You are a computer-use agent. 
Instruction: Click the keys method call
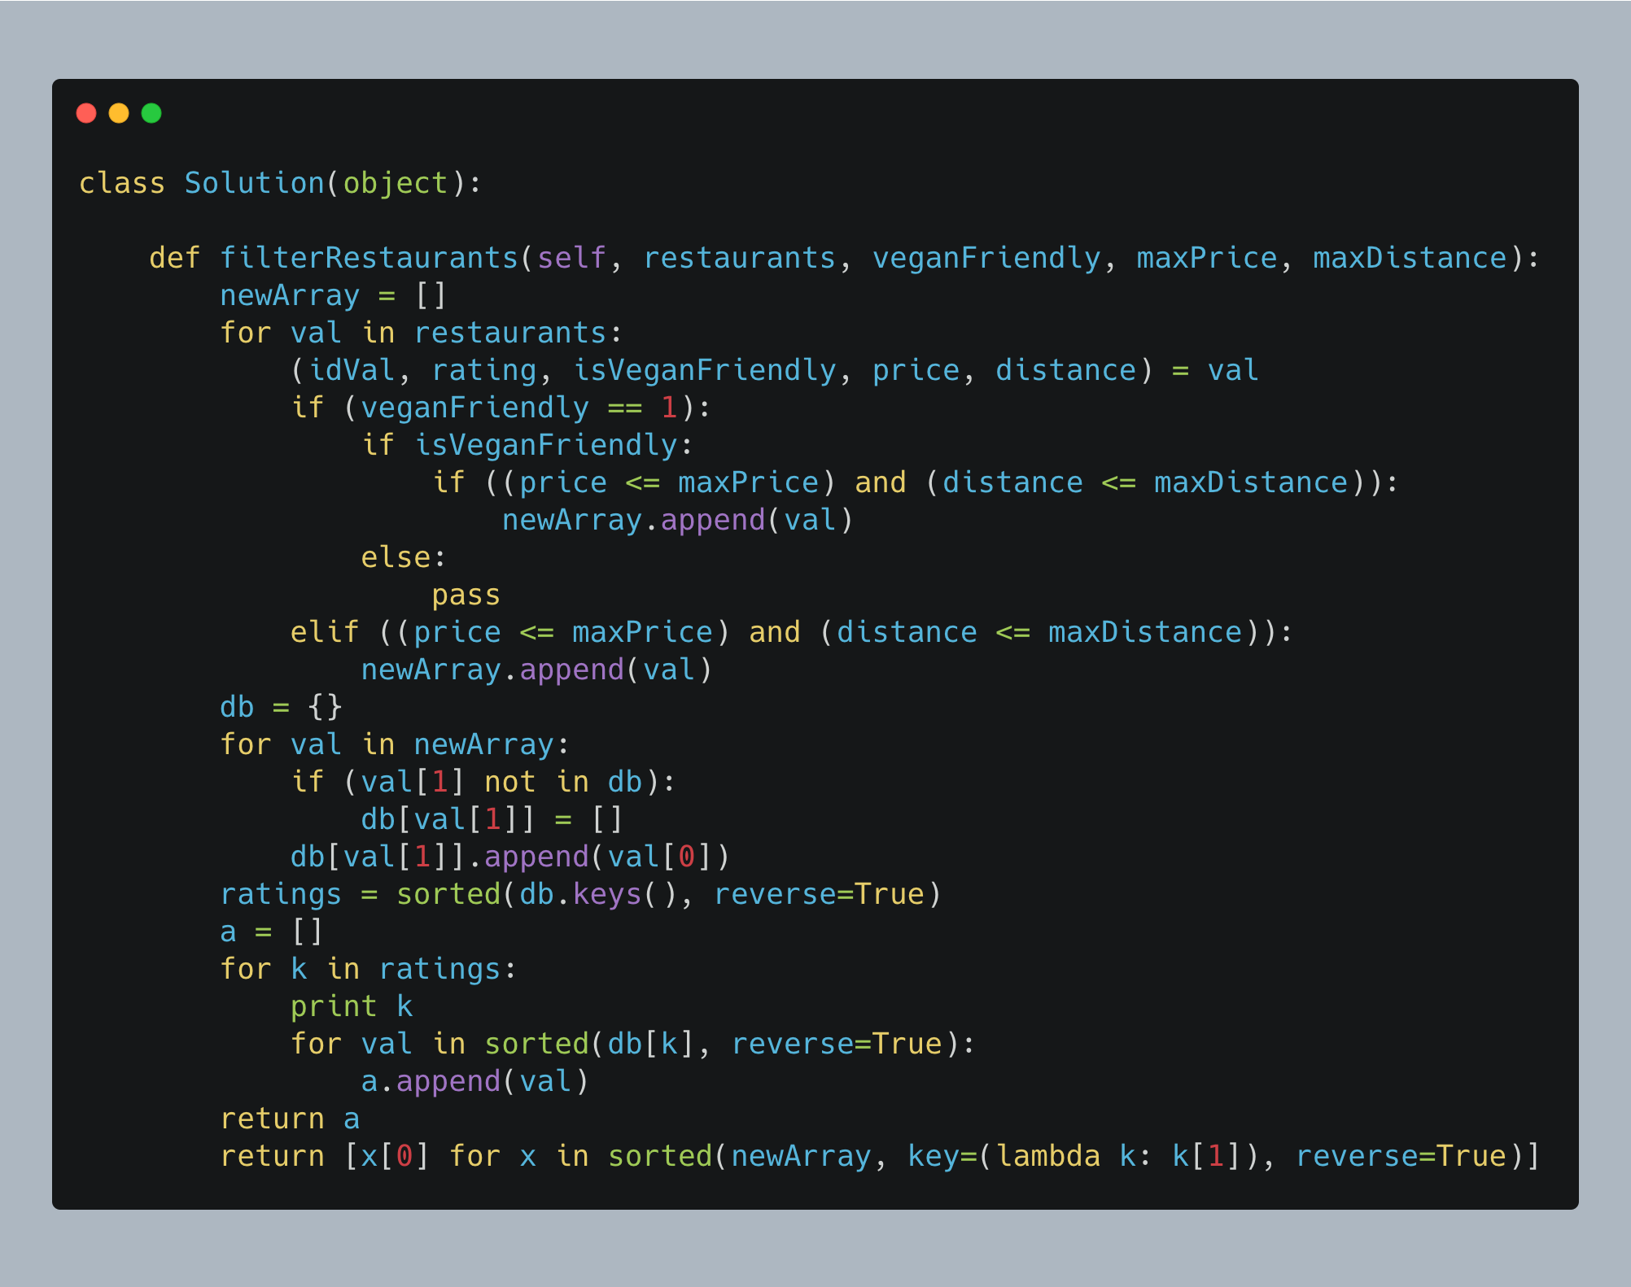[607, 894]
